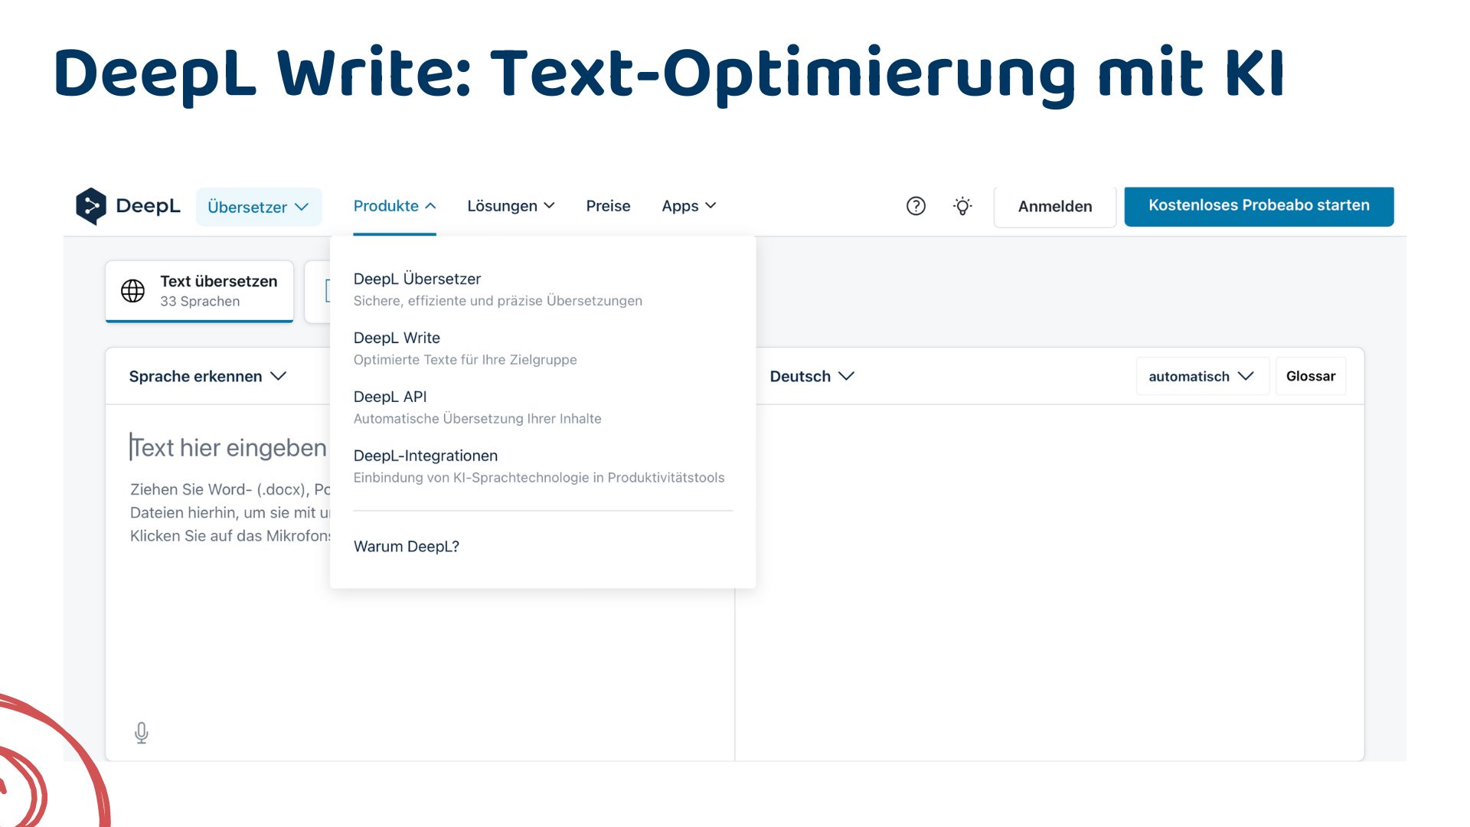The height and width of the screenshot is (827, 1470).
Task: Click Kostenloses Probeabo starten button
Action: click(1258, 205)
